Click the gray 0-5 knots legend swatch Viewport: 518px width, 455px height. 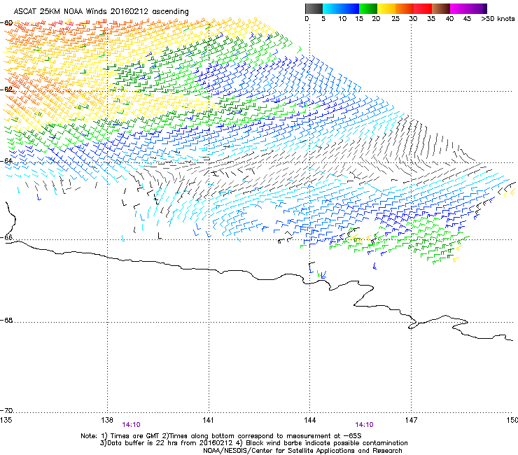(x=314, y=8)
